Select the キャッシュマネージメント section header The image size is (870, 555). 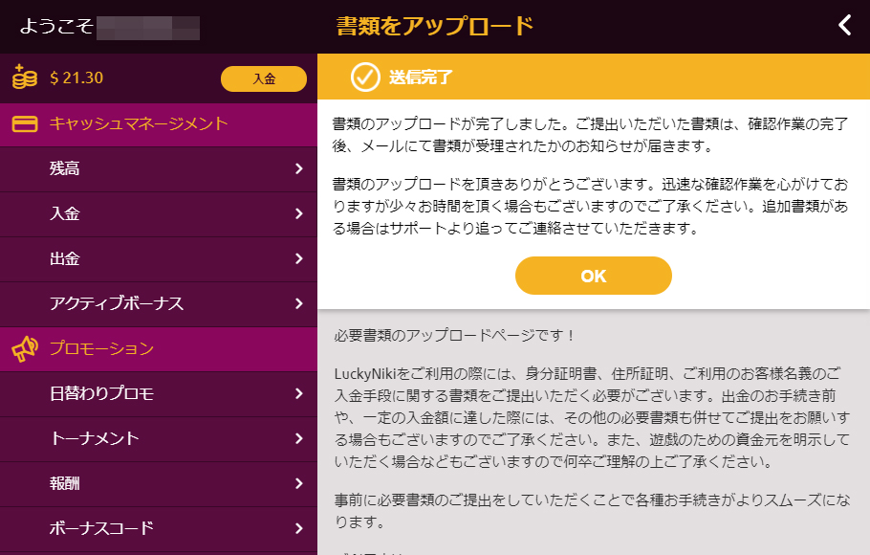coord(158,124)
